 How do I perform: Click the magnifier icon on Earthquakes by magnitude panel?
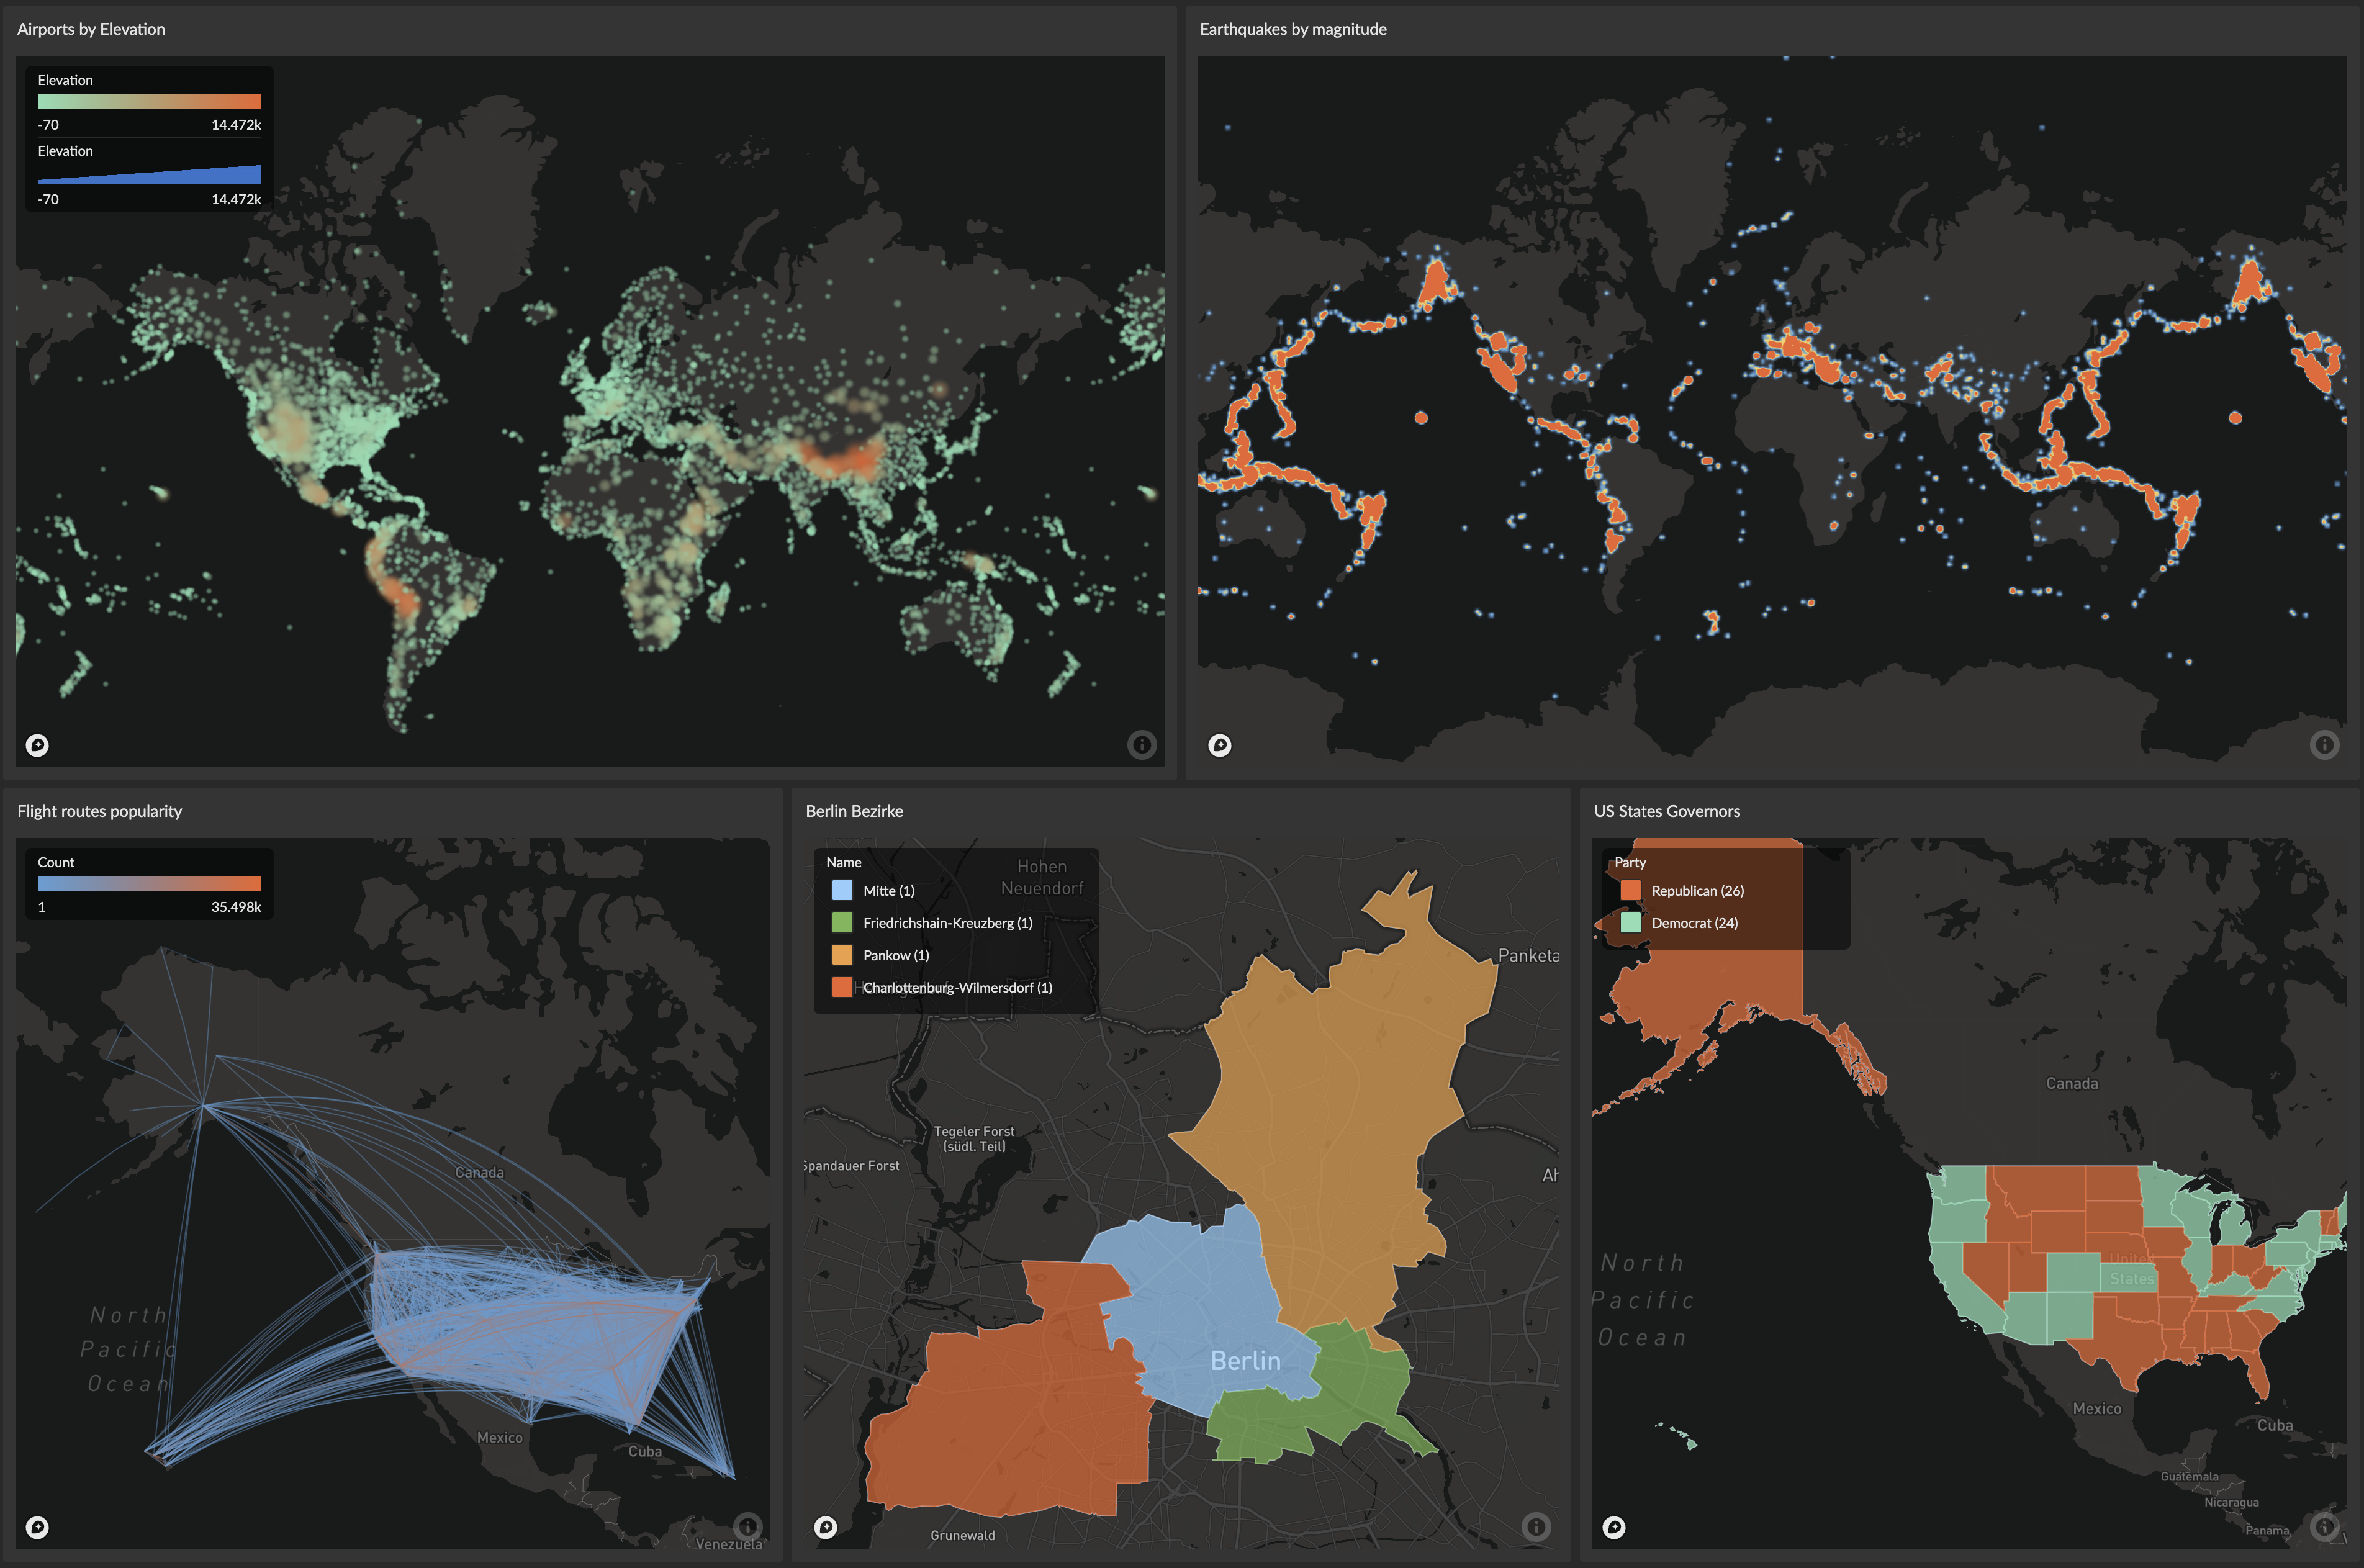pyautogui.click(x=1220, y=744)
